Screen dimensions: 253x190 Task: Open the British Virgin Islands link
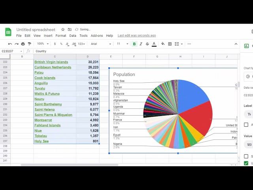pos(51,62)
